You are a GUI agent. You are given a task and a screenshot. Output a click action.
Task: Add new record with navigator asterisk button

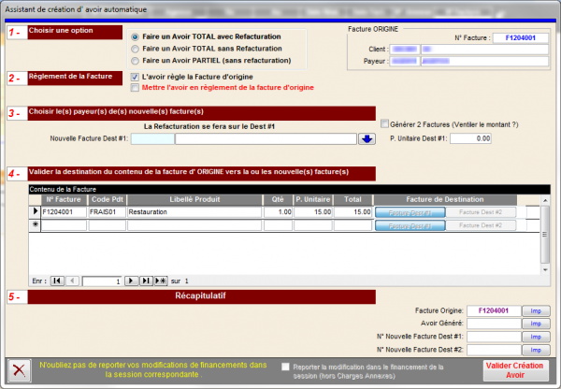(160, 281)
